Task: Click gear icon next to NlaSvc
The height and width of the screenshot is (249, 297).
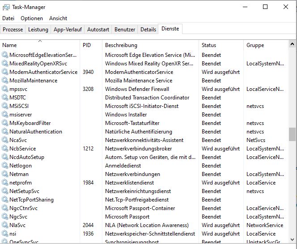Action: coord(5,225)
